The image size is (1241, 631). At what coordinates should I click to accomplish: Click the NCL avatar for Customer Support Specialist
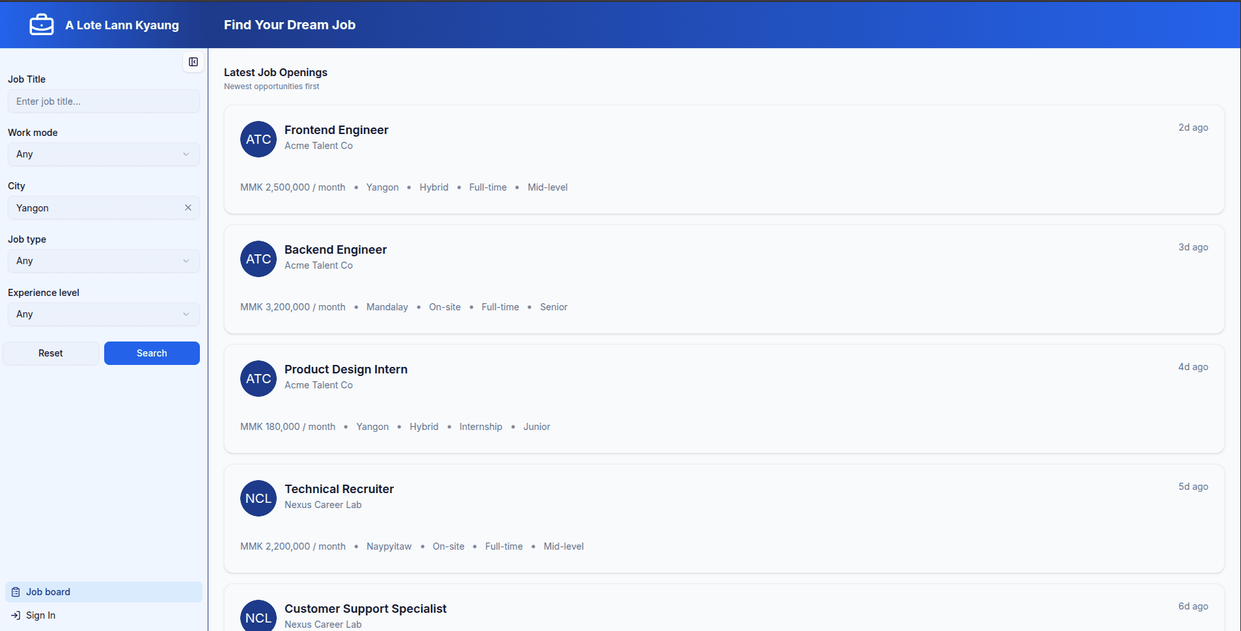258,617
